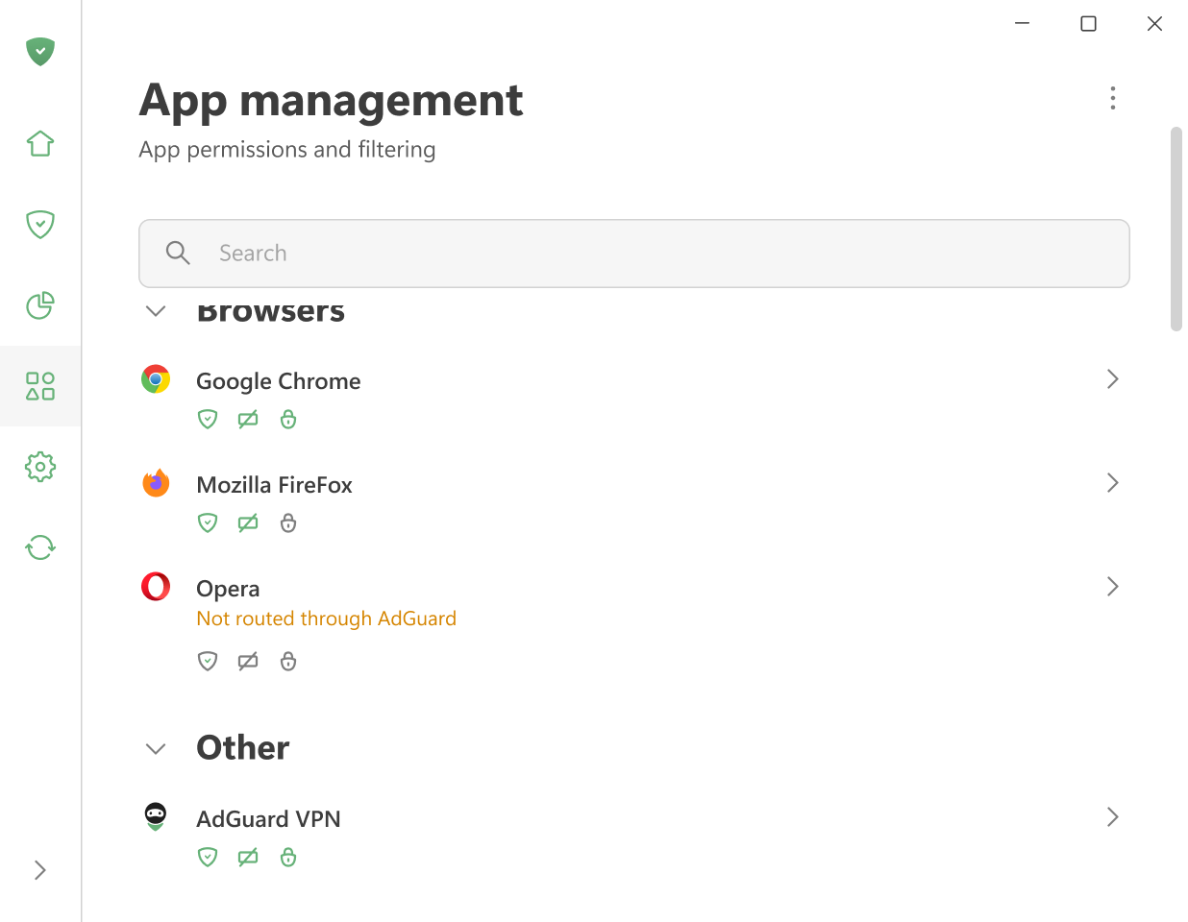The height and width of the screenshot is (922, 1188).
Task: Collapse the Other section
Action: (155, 748)
